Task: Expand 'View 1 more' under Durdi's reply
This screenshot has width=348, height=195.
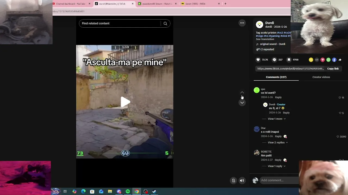Action: coord(277,119)
